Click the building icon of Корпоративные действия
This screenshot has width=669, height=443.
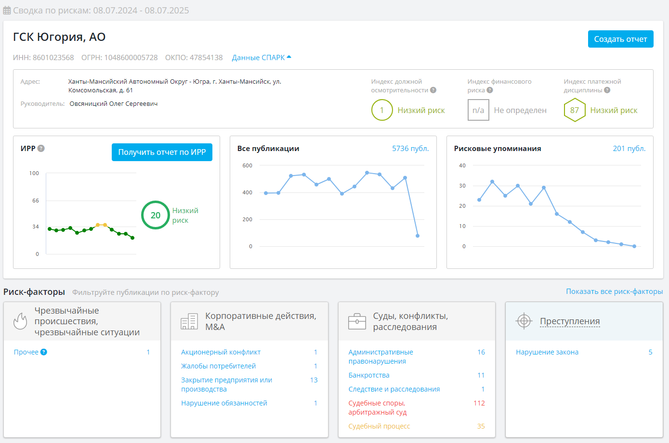click(189, 321)
